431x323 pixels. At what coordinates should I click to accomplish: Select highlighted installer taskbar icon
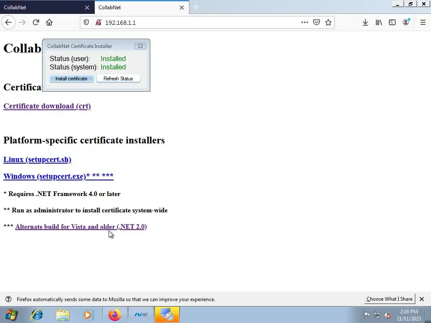[167, 315]
